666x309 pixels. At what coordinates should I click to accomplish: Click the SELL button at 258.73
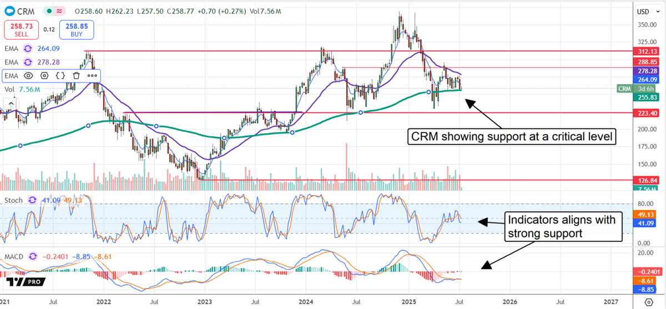tap(22, 30)
